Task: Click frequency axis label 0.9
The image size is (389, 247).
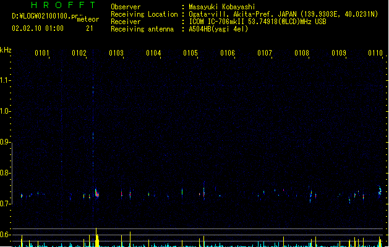Action: (x=5, y=141)
